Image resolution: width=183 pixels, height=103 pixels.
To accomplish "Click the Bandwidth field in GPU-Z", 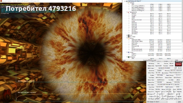I will coord(177,82).
